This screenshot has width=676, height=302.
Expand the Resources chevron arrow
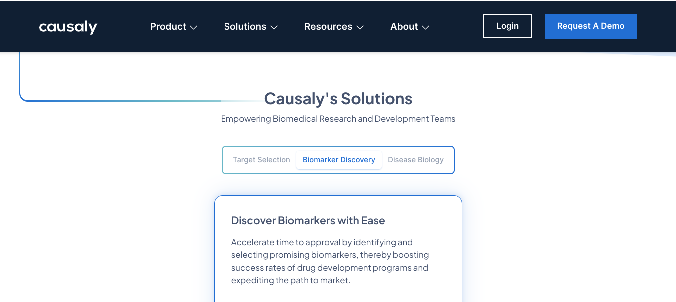(360, 27)
